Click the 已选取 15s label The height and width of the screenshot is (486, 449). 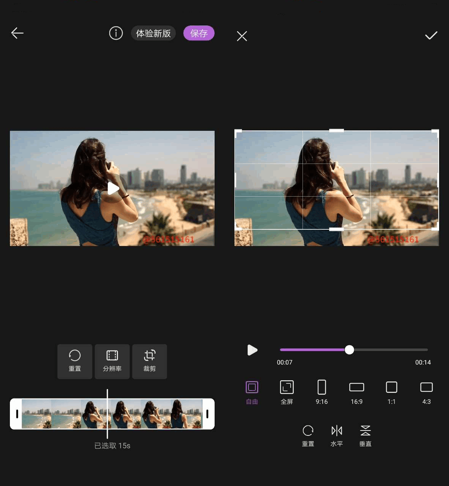pyautogui.click(x=112, y=446)
